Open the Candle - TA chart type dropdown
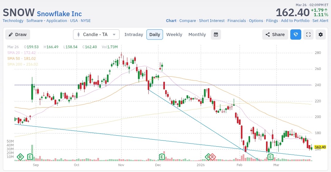Viewport: 331px width, 172px height. 96,35
